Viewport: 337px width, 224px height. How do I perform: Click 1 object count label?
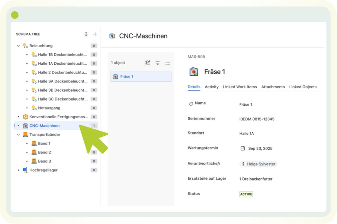tap(118, 63)
